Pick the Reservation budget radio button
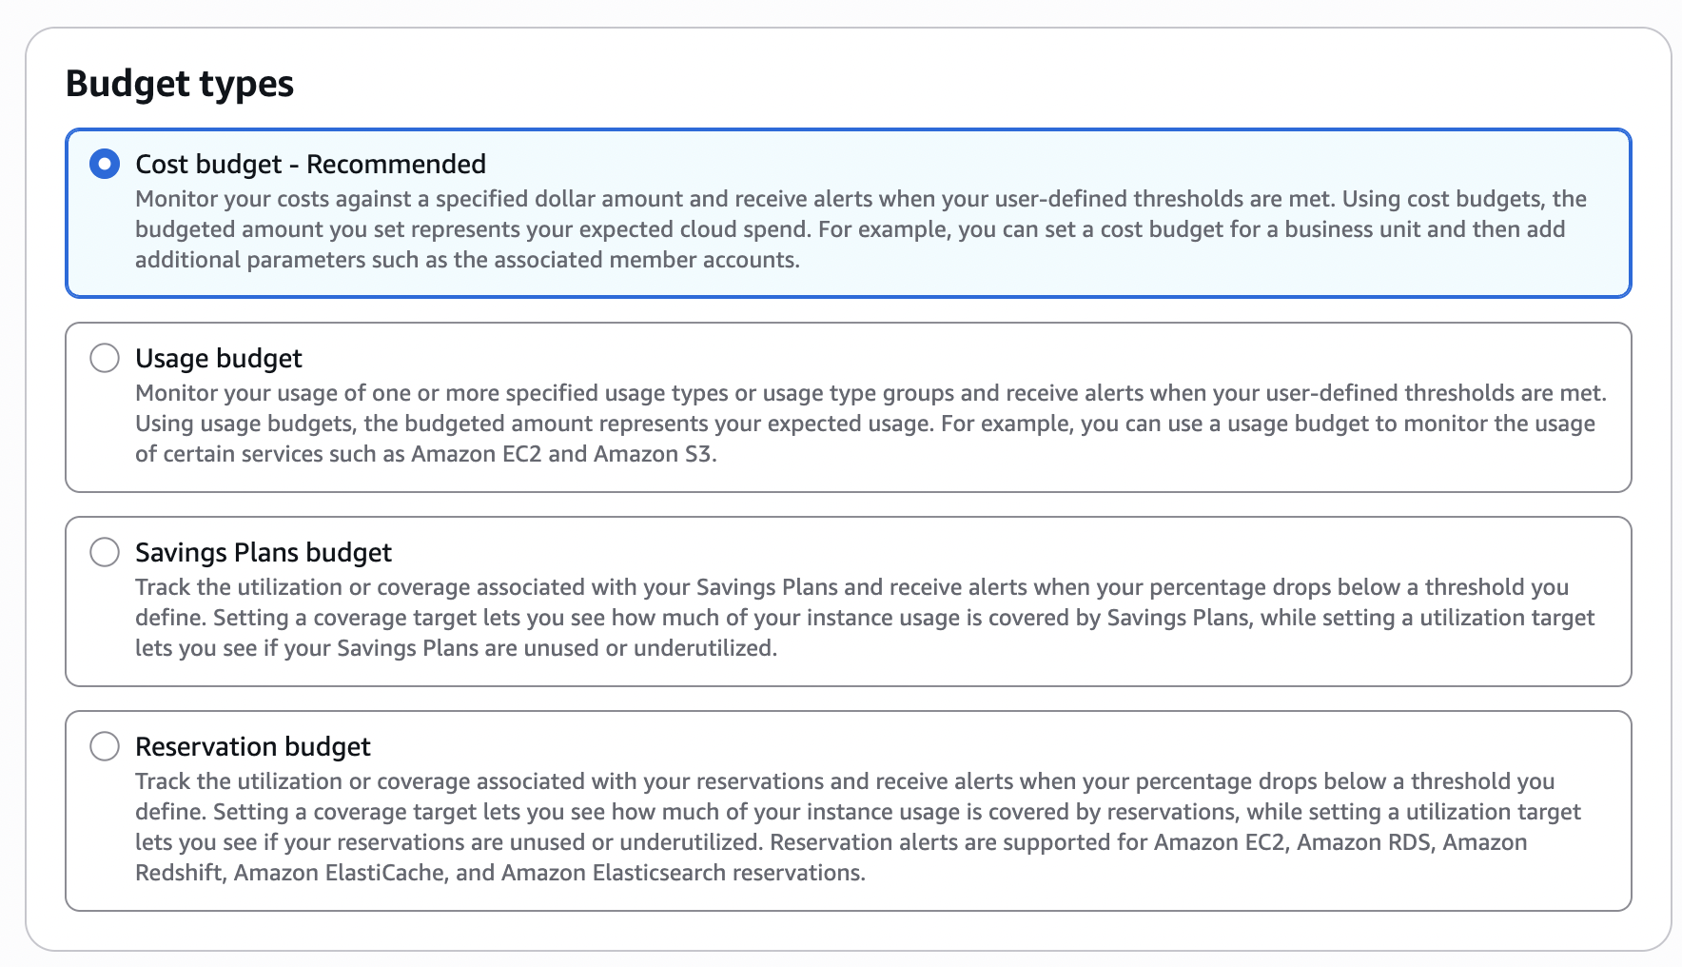Screen dimensions: 1682x967 click(105, 746)
